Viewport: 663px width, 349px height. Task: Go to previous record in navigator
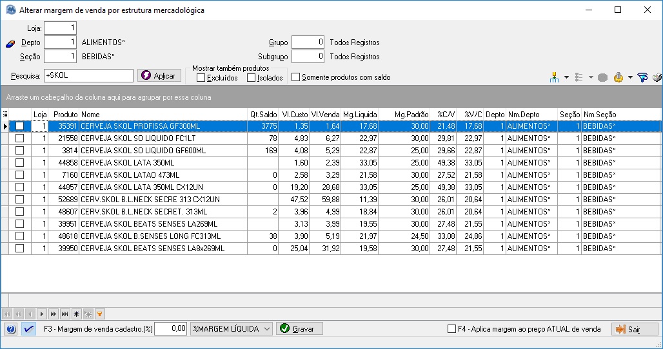click(x=30, y=314)
